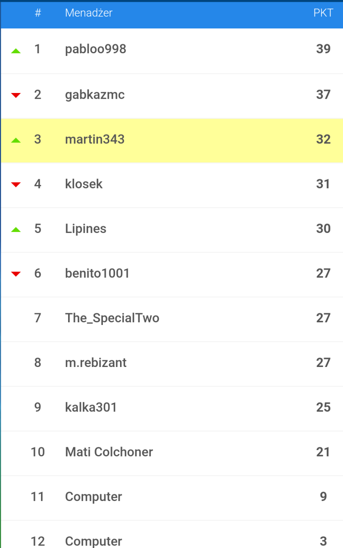Open kalka301 manager entry
Screen dimensions: 343x548
pyautogui.click(x=91, y=407)
